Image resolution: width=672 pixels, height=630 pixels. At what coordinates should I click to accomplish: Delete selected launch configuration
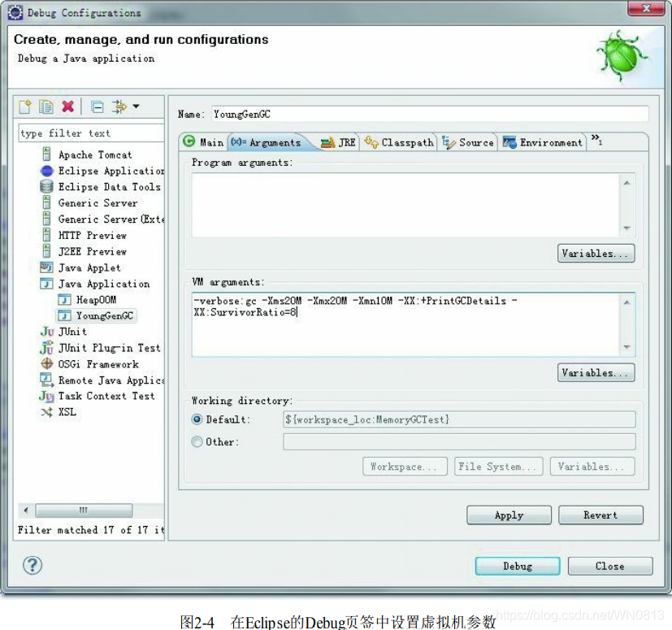(x=67, y=106)
